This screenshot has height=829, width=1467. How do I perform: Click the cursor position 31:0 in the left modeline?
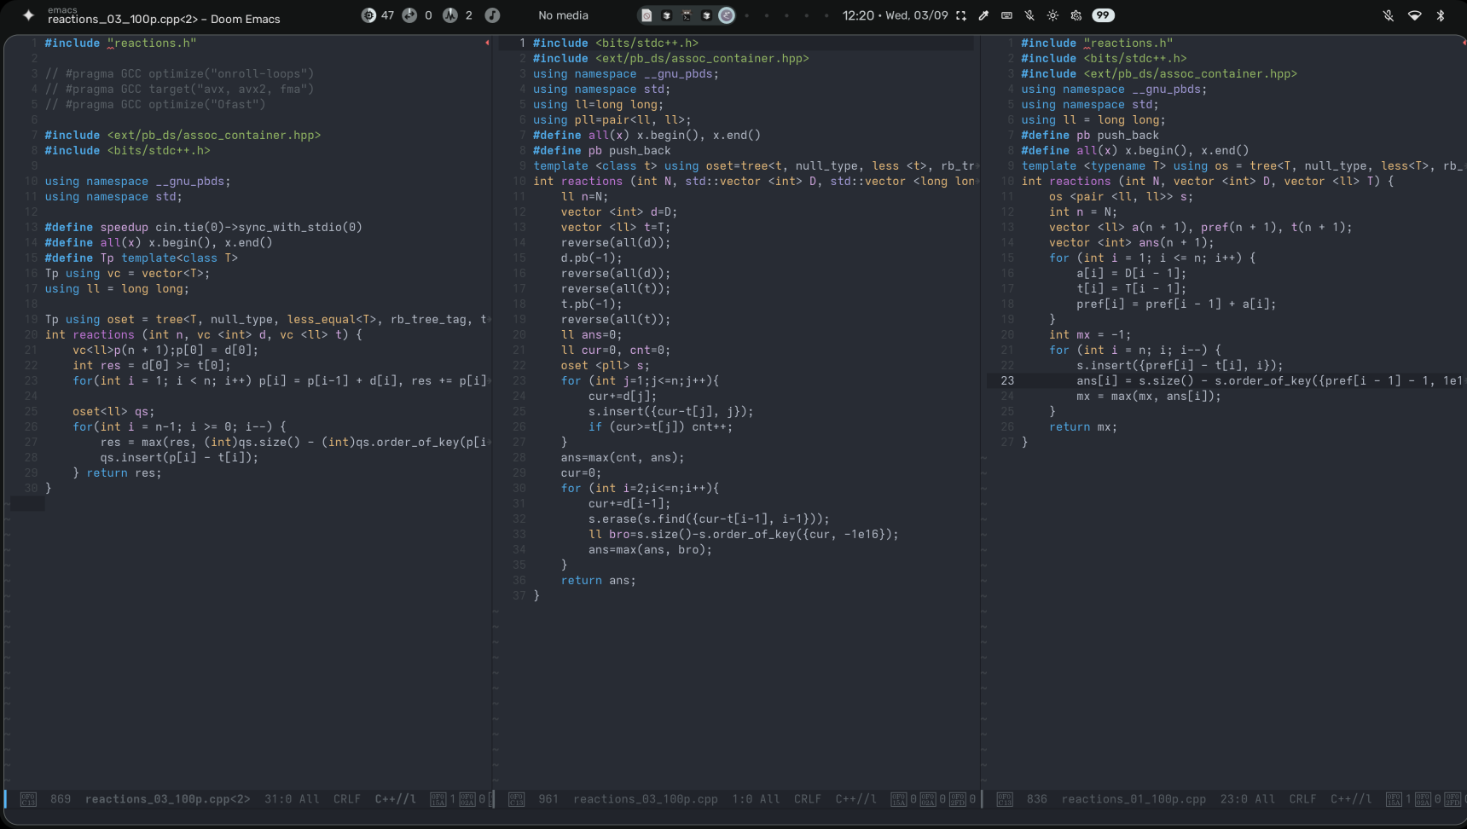(x=278, y=799)
